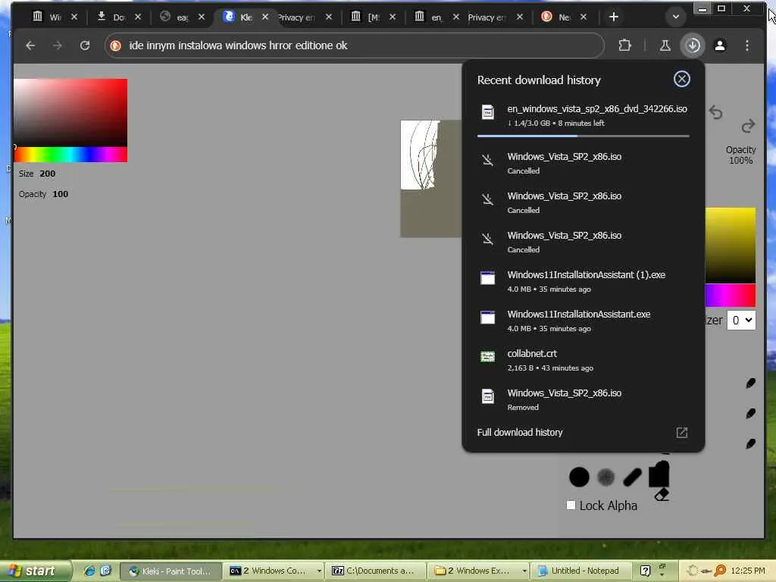Open the extensions puzzle icon
Viewport: 776px width, 582px height.
(624, 45)
